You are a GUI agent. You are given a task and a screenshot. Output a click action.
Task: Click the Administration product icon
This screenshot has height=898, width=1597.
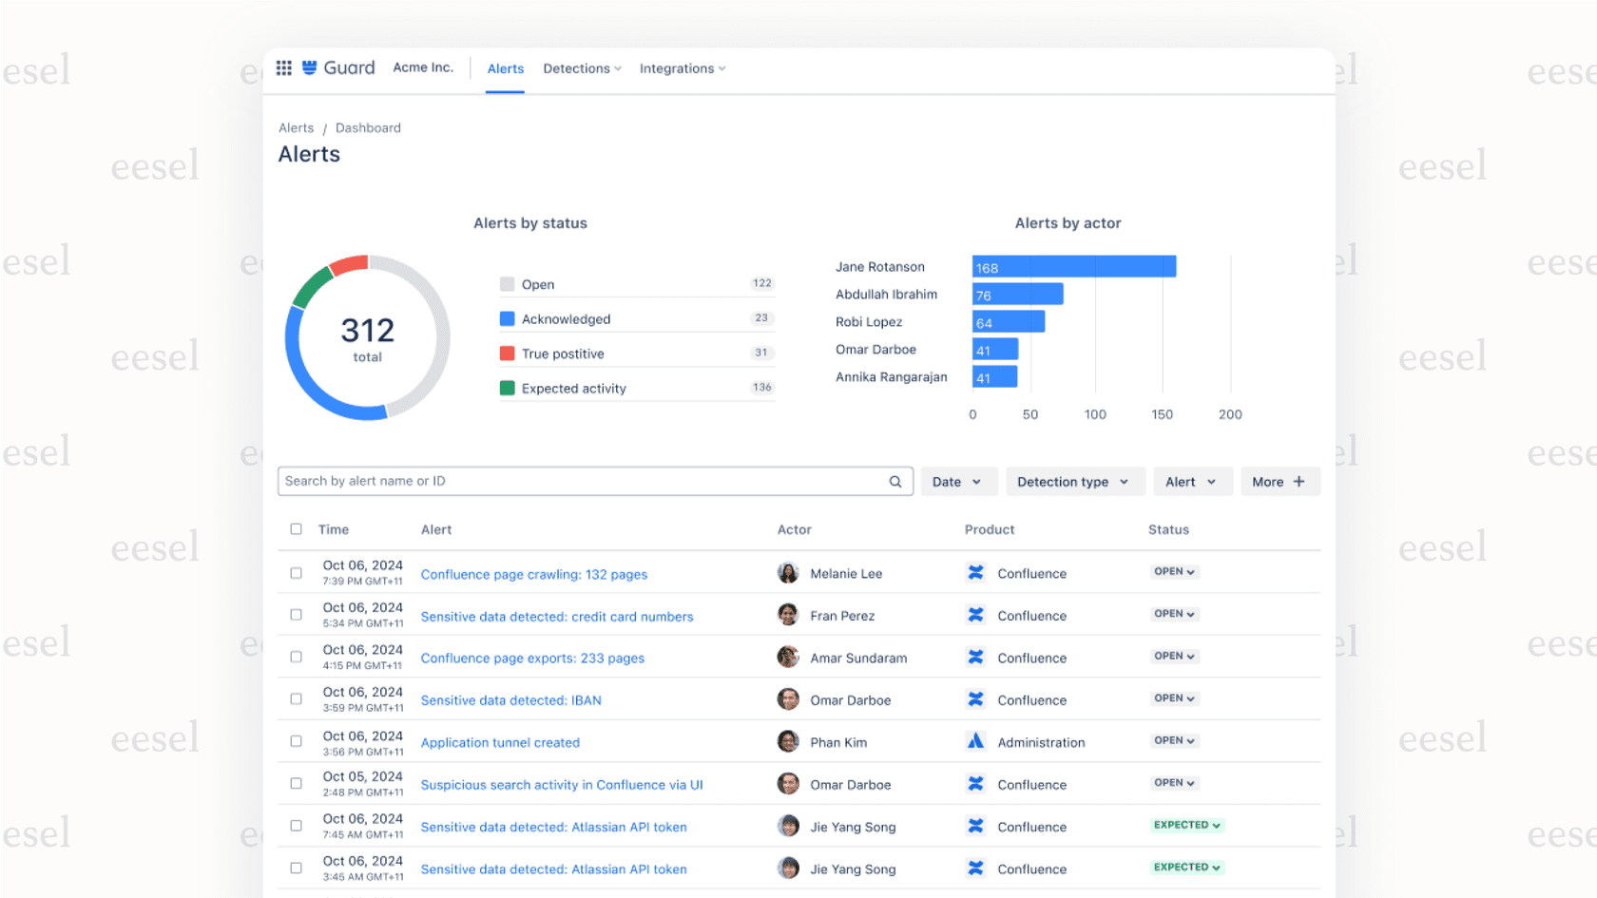click(975, 742)
